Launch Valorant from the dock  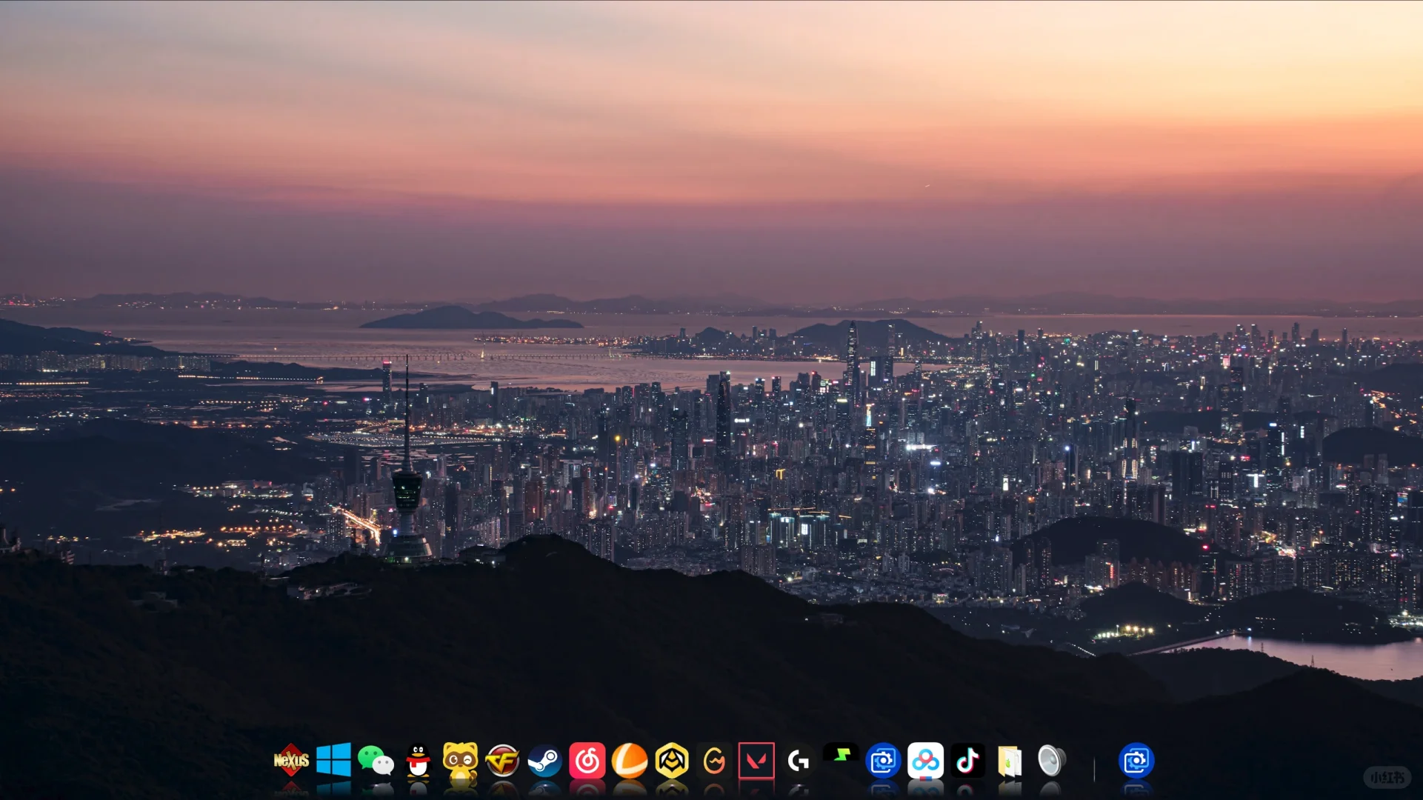point(756,761)
